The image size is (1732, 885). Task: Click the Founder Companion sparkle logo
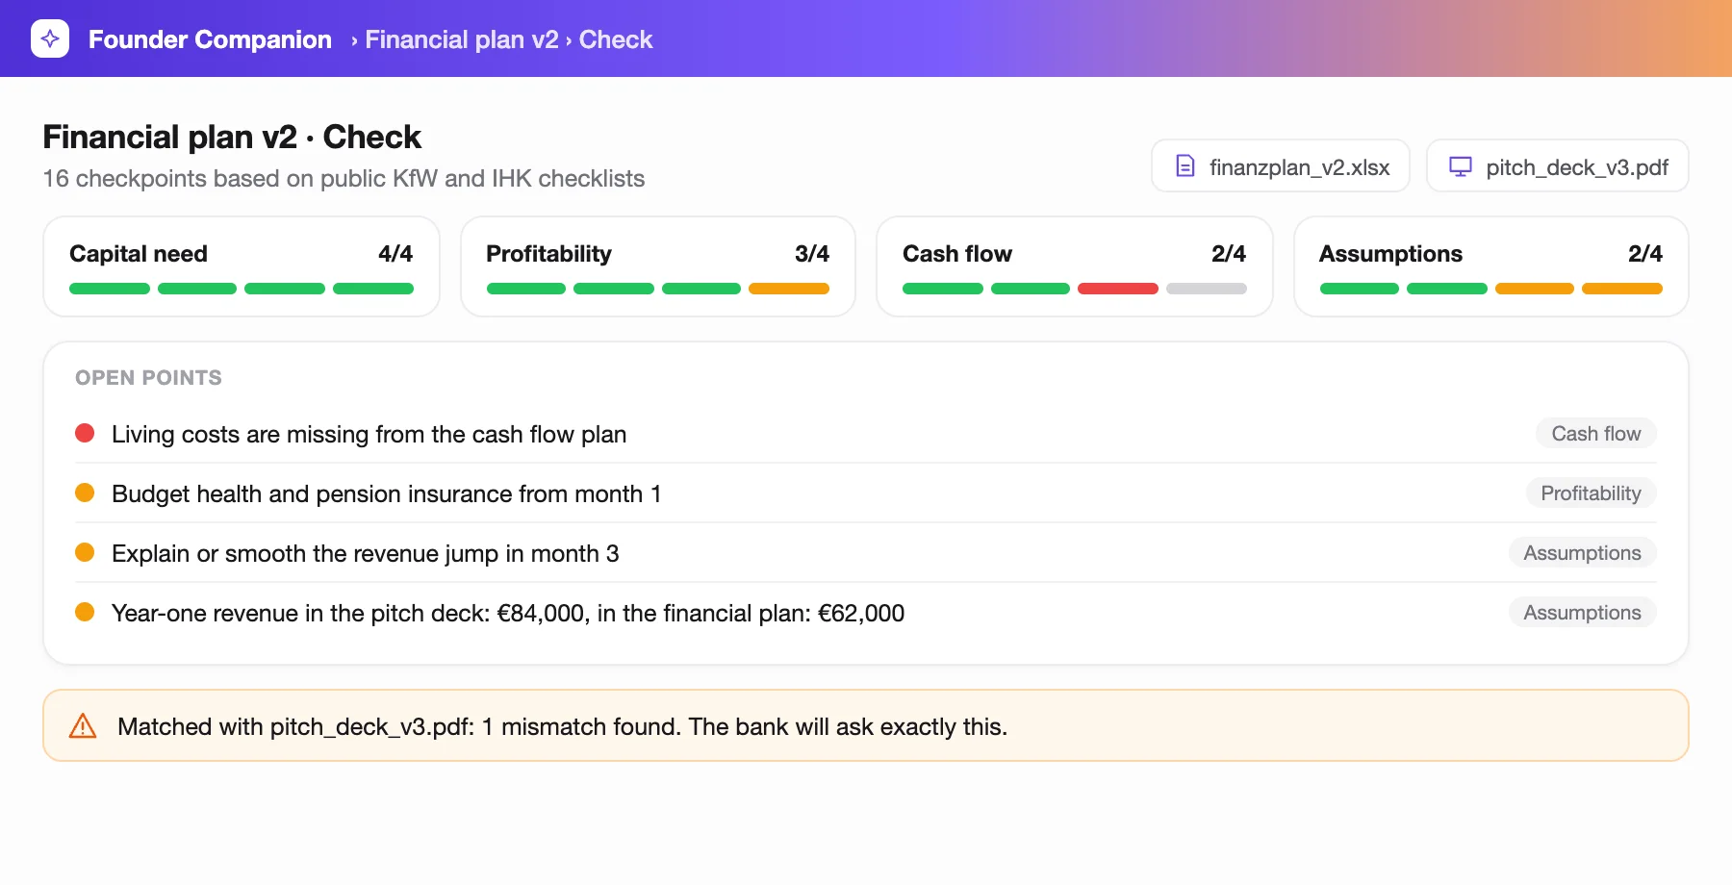pos(50,38)
